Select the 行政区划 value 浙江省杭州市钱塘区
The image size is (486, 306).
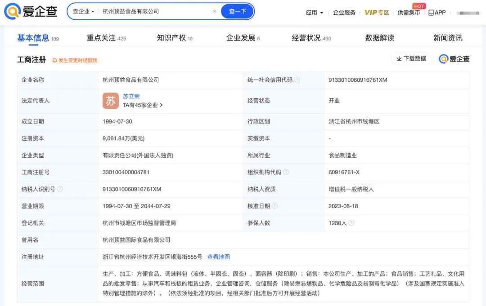(354, 121)
